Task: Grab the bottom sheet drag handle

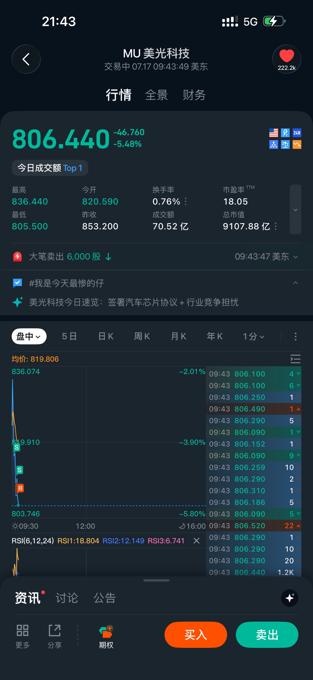Action: click(x=156, y=580)
